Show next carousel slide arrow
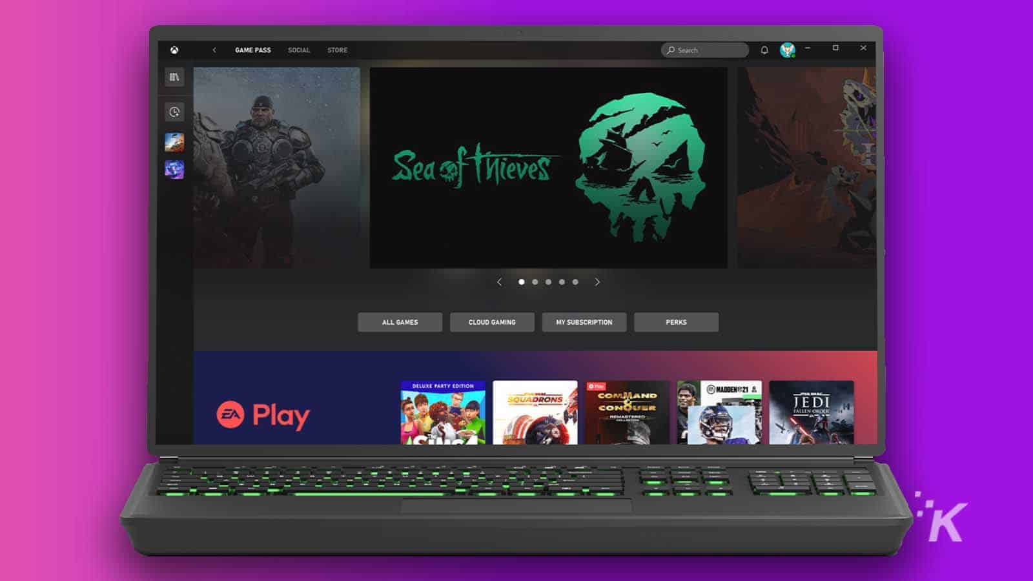The height and width of the screenshot is (581, 1033). (x=597, y=282)
